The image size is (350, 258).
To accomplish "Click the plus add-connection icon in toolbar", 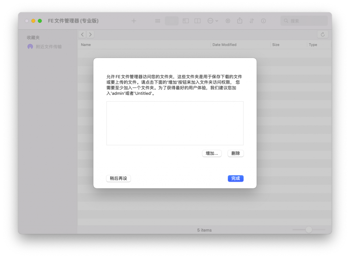I will 134,21.
